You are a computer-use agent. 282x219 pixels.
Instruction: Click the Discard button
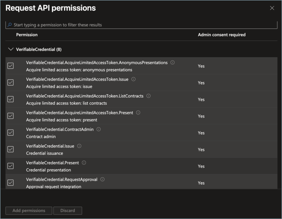tap(67, 211)
